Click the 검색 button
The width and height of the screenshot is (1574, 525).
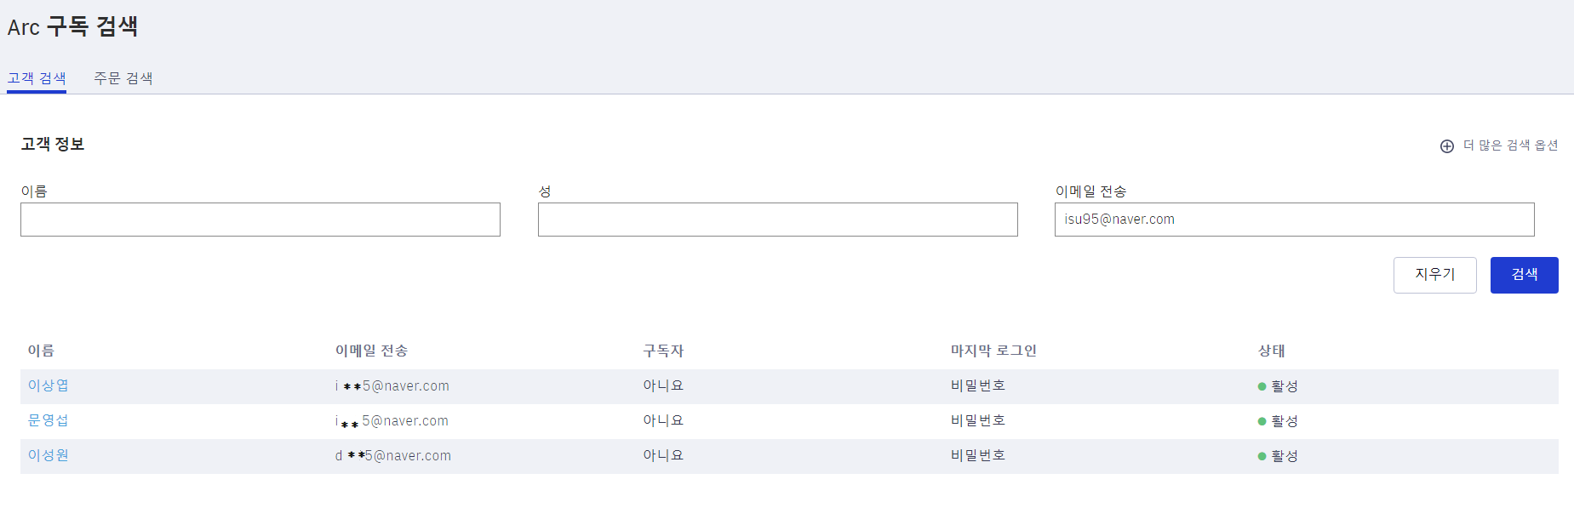1524,275
